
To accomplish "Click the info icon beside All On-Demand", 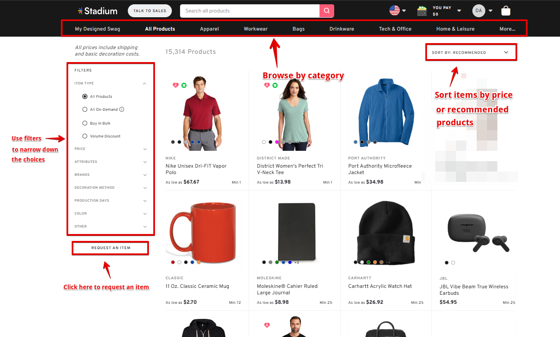I will (122, 109).
